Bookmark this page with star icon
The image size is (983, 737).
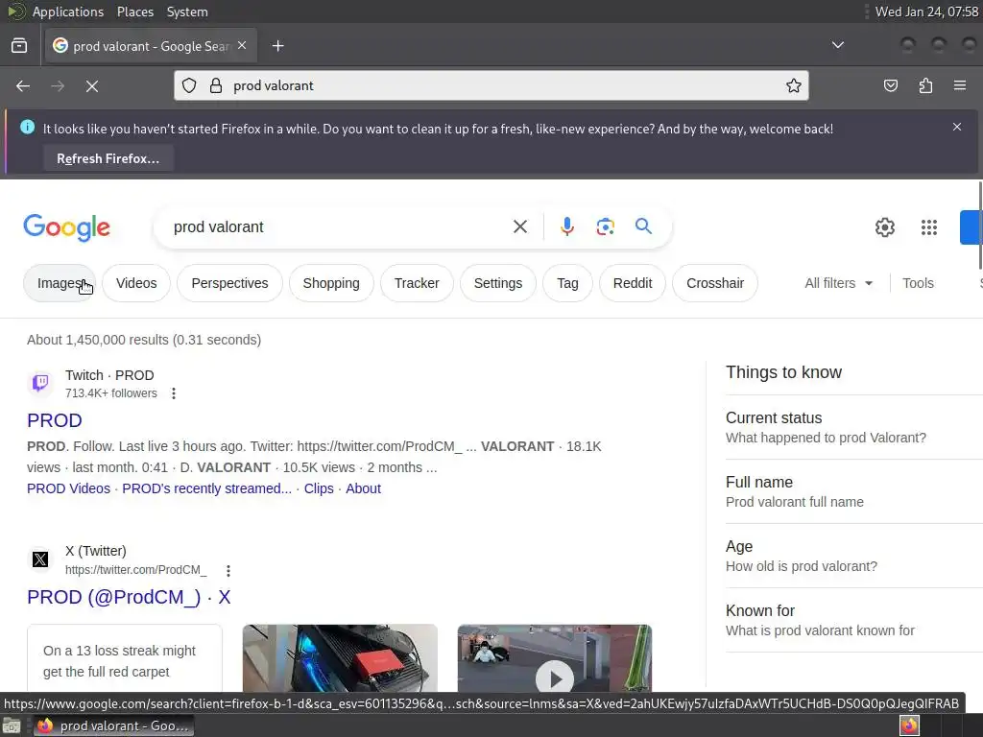tap(794, 85)
